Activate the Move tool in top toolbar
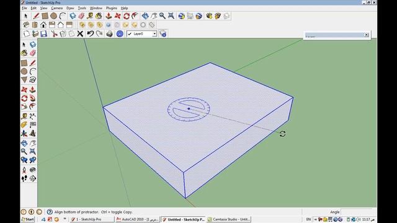This screenshot has height=223, width=397. click(117, 16)
